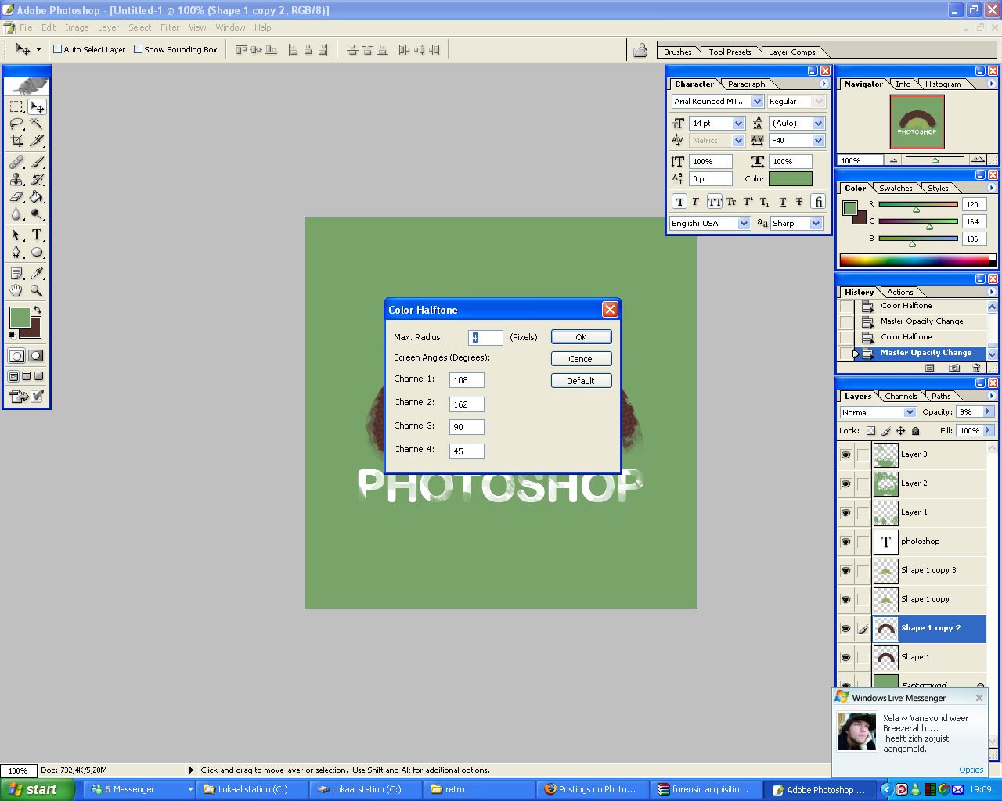Screen dimensions: 1002x801
Task: Hide Shape 1 layer eye
Action: pyautogui.click(x=845, y=657)
